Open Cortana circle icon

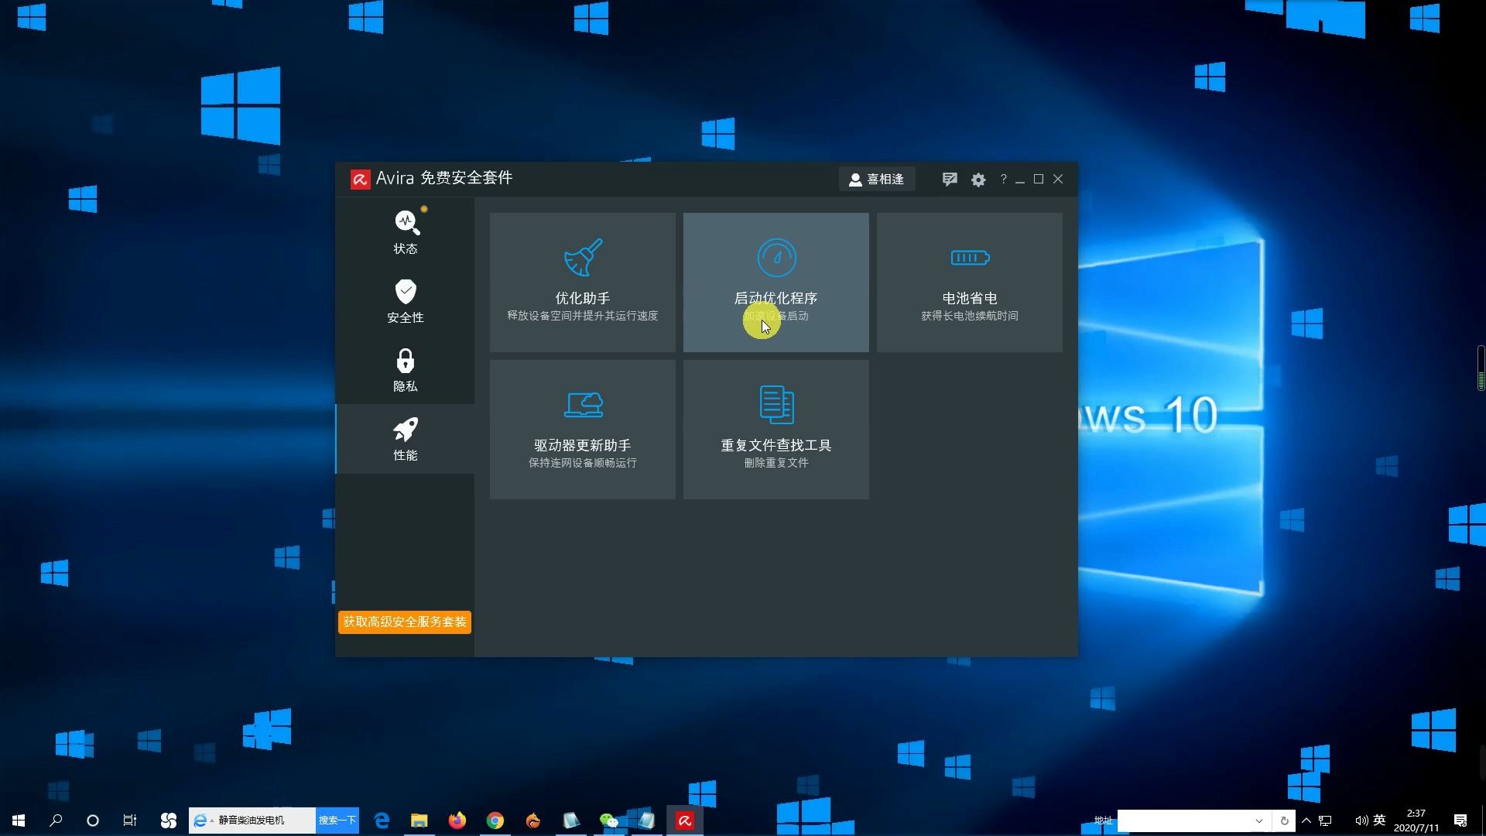93,820
